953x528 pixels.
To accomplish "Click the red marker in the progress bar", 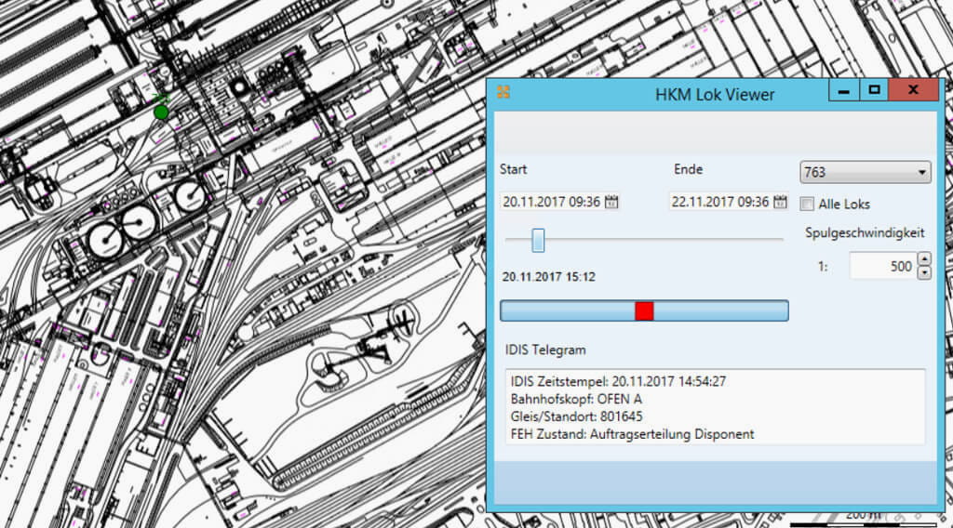I will [644, 310].
